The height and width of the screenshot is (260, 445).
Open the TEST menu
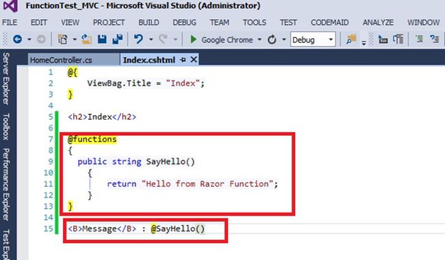pos(288,23)
